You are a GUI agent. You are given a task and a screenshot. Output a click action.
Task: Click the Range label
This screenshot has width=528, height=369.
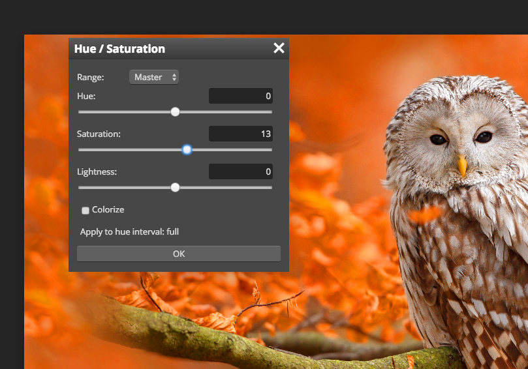tap(90, 77)
